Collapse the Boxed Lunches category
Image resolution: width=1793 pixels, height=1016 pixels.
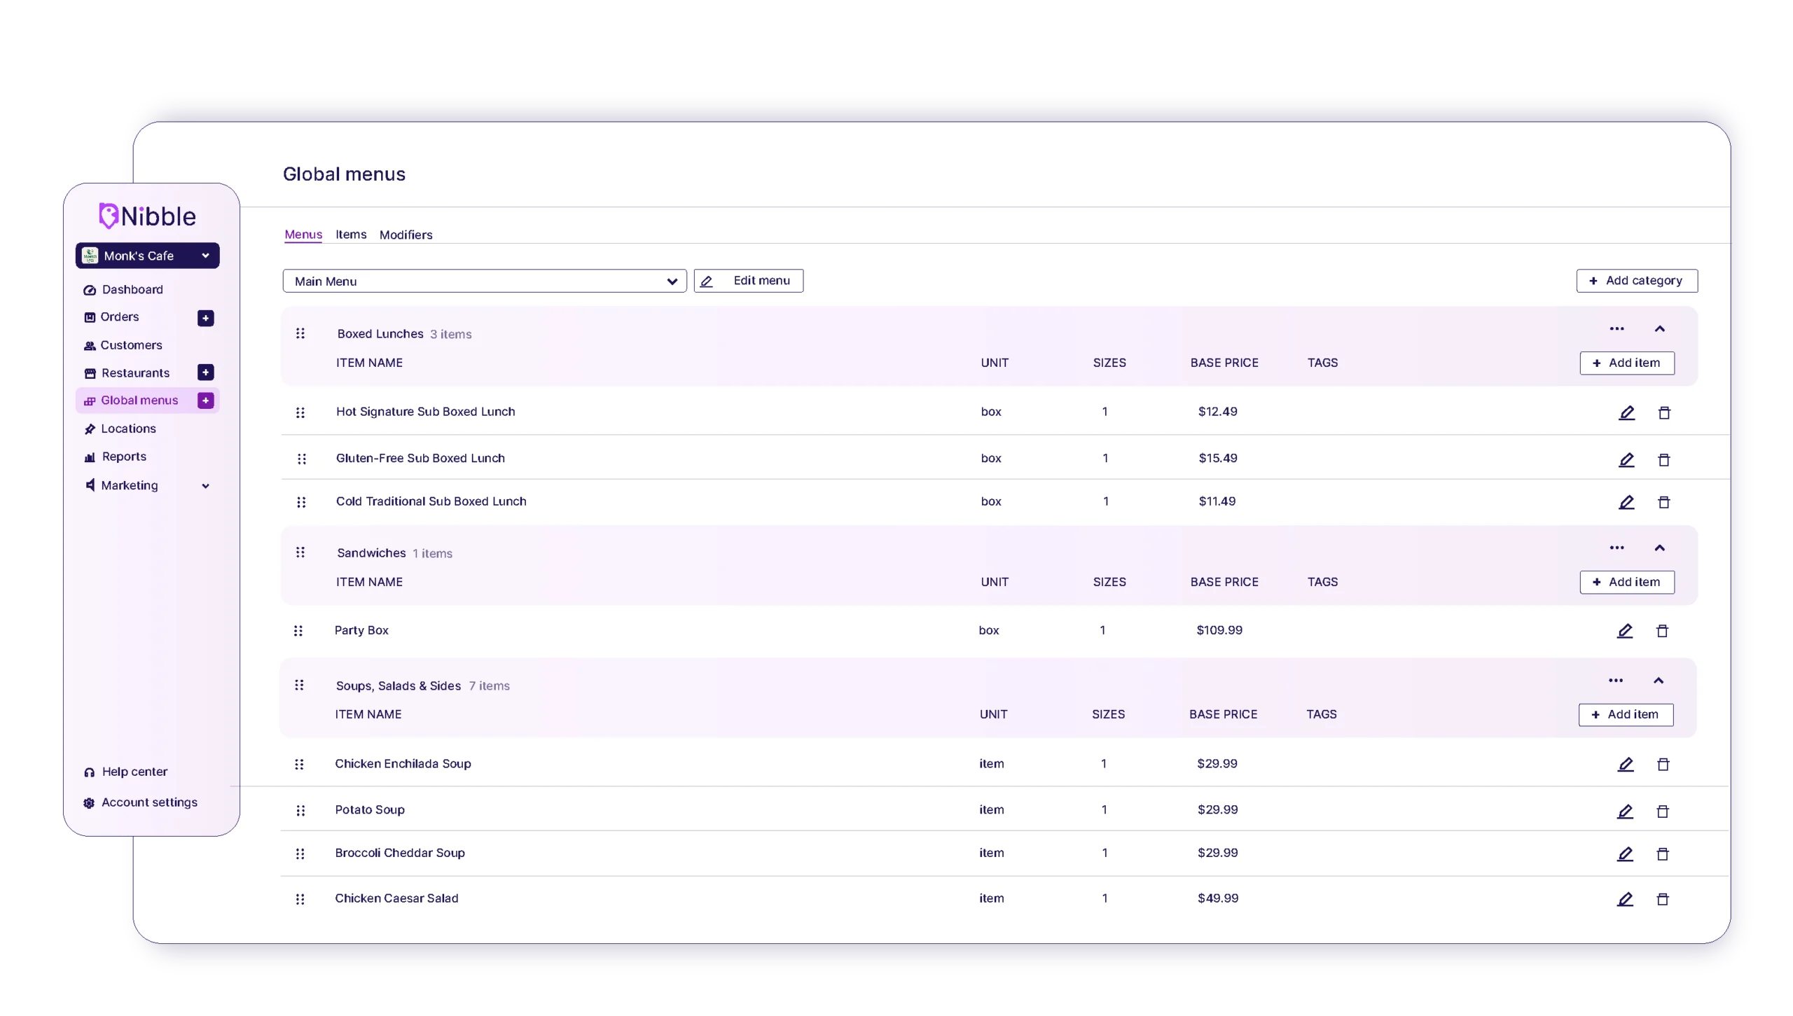1659,328
